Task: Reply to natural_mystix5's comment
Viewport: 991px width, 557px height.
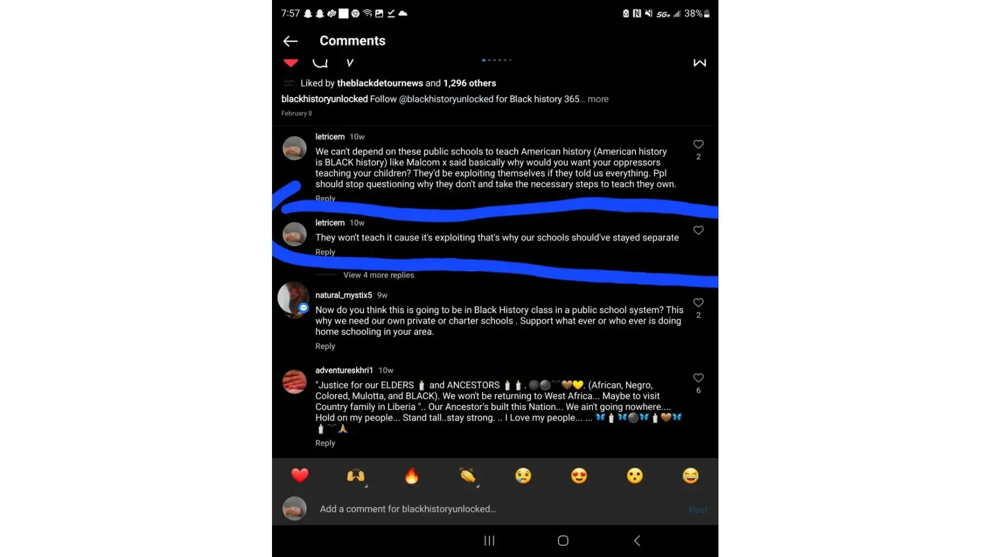Action: click(325, 346)
